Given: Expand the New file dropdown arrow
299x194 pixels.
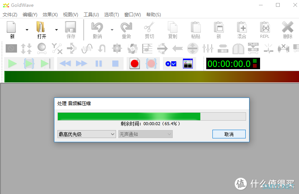Looking at the screenshot, I should [27, 30].
